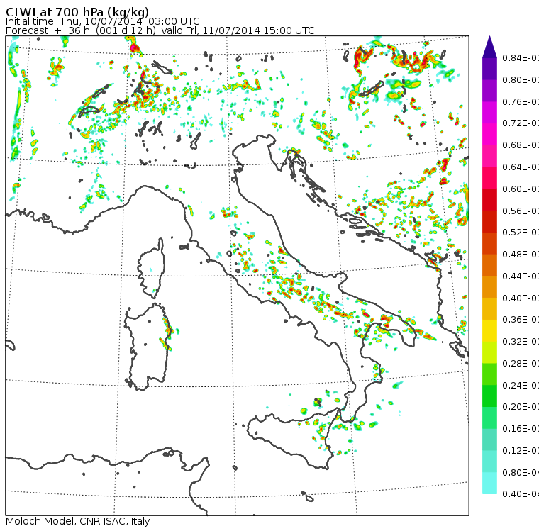
Task: Select the 0.68E-03 scale value
Action: (x=521, y=145)
